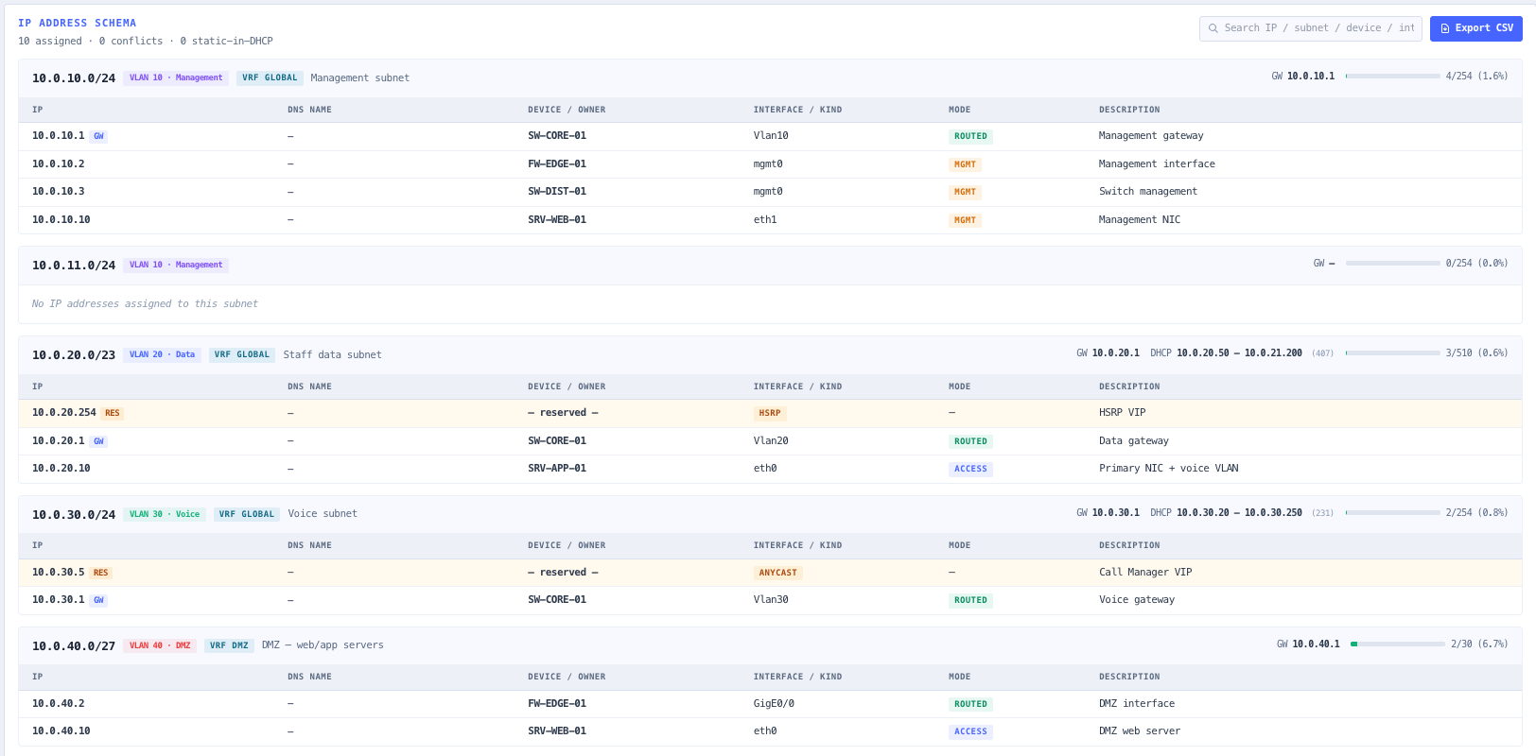Click the VLAN 40 · DMZ tag
Image resolution: width=1536 pixels, height=756 pixels.
pos(160,646)
